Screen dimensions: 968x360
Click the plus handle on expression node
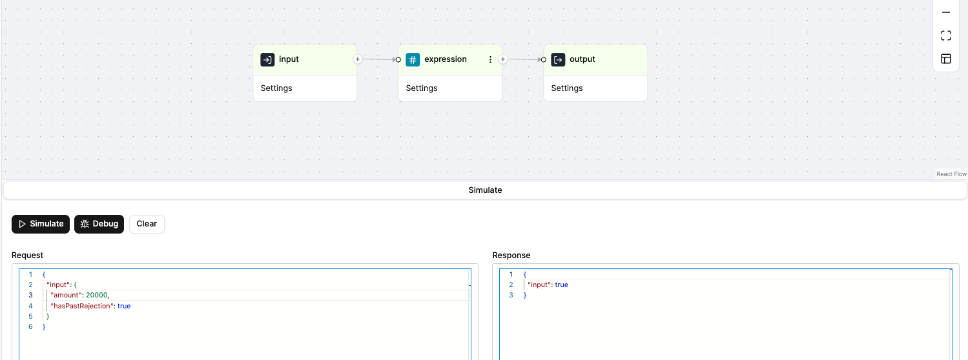point(502,59)
